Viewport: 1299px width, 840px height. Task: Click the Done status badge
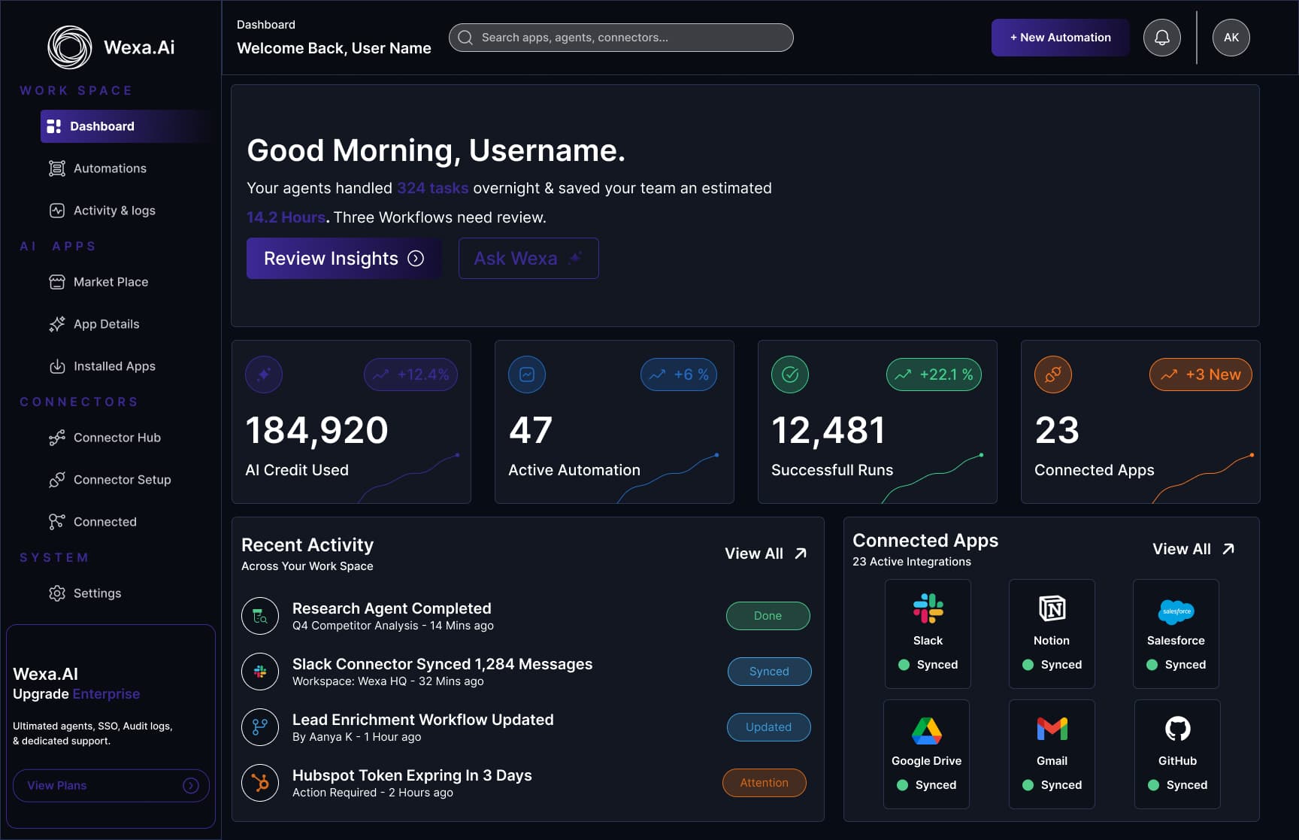(x=768, y=616)
